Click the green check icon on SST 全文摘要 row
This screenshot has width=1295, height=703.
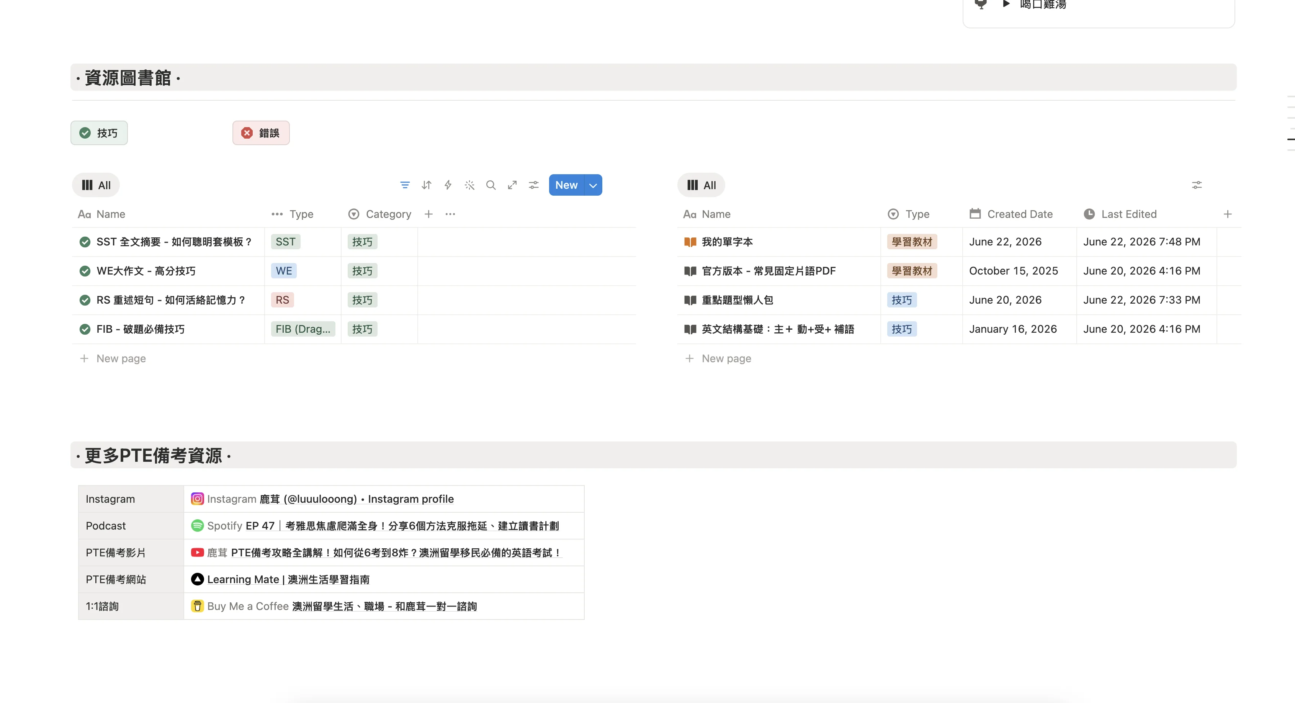coord(85,242)
